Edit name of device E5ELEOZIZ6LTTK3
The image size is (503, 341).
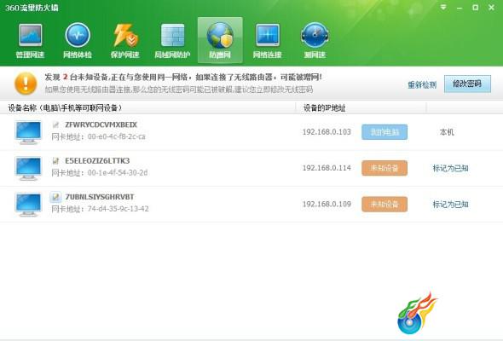click(55, 161)
